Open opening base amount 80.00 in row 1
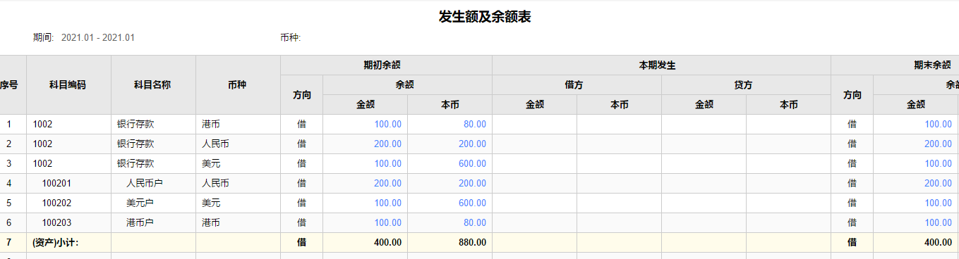The width and height of the screenshot is (959, 259). click(475, 124)
